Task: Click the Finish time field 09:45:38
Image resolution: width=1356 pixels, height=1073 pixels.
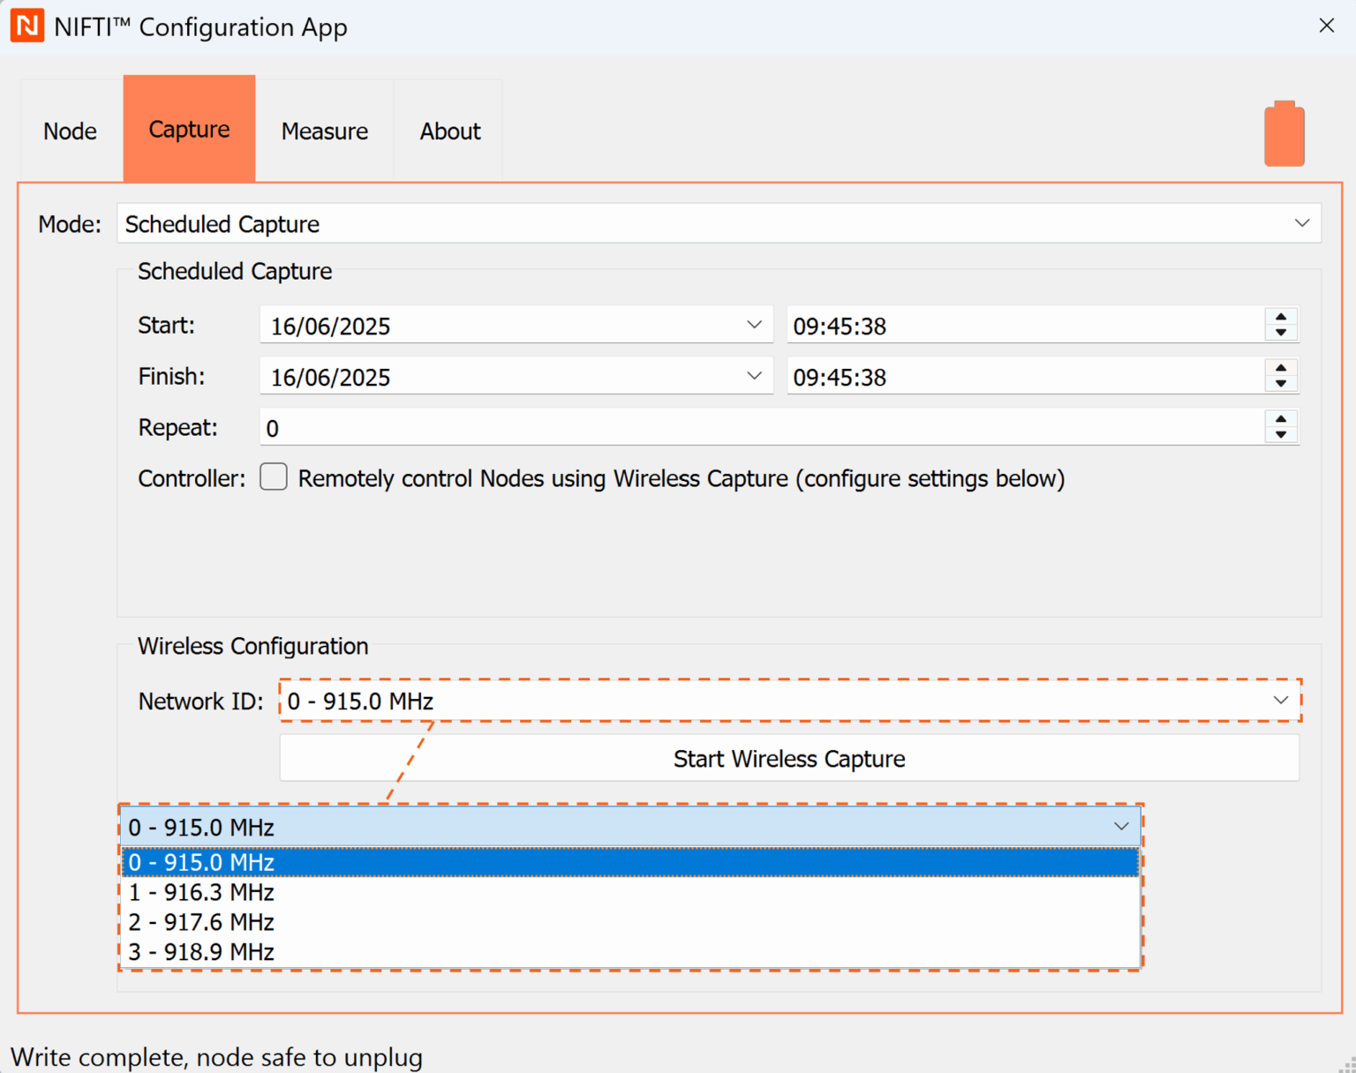Action: (1025, 377)
